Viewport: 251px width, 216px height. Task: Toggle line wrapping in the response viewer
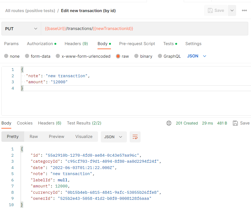(135, 137)
